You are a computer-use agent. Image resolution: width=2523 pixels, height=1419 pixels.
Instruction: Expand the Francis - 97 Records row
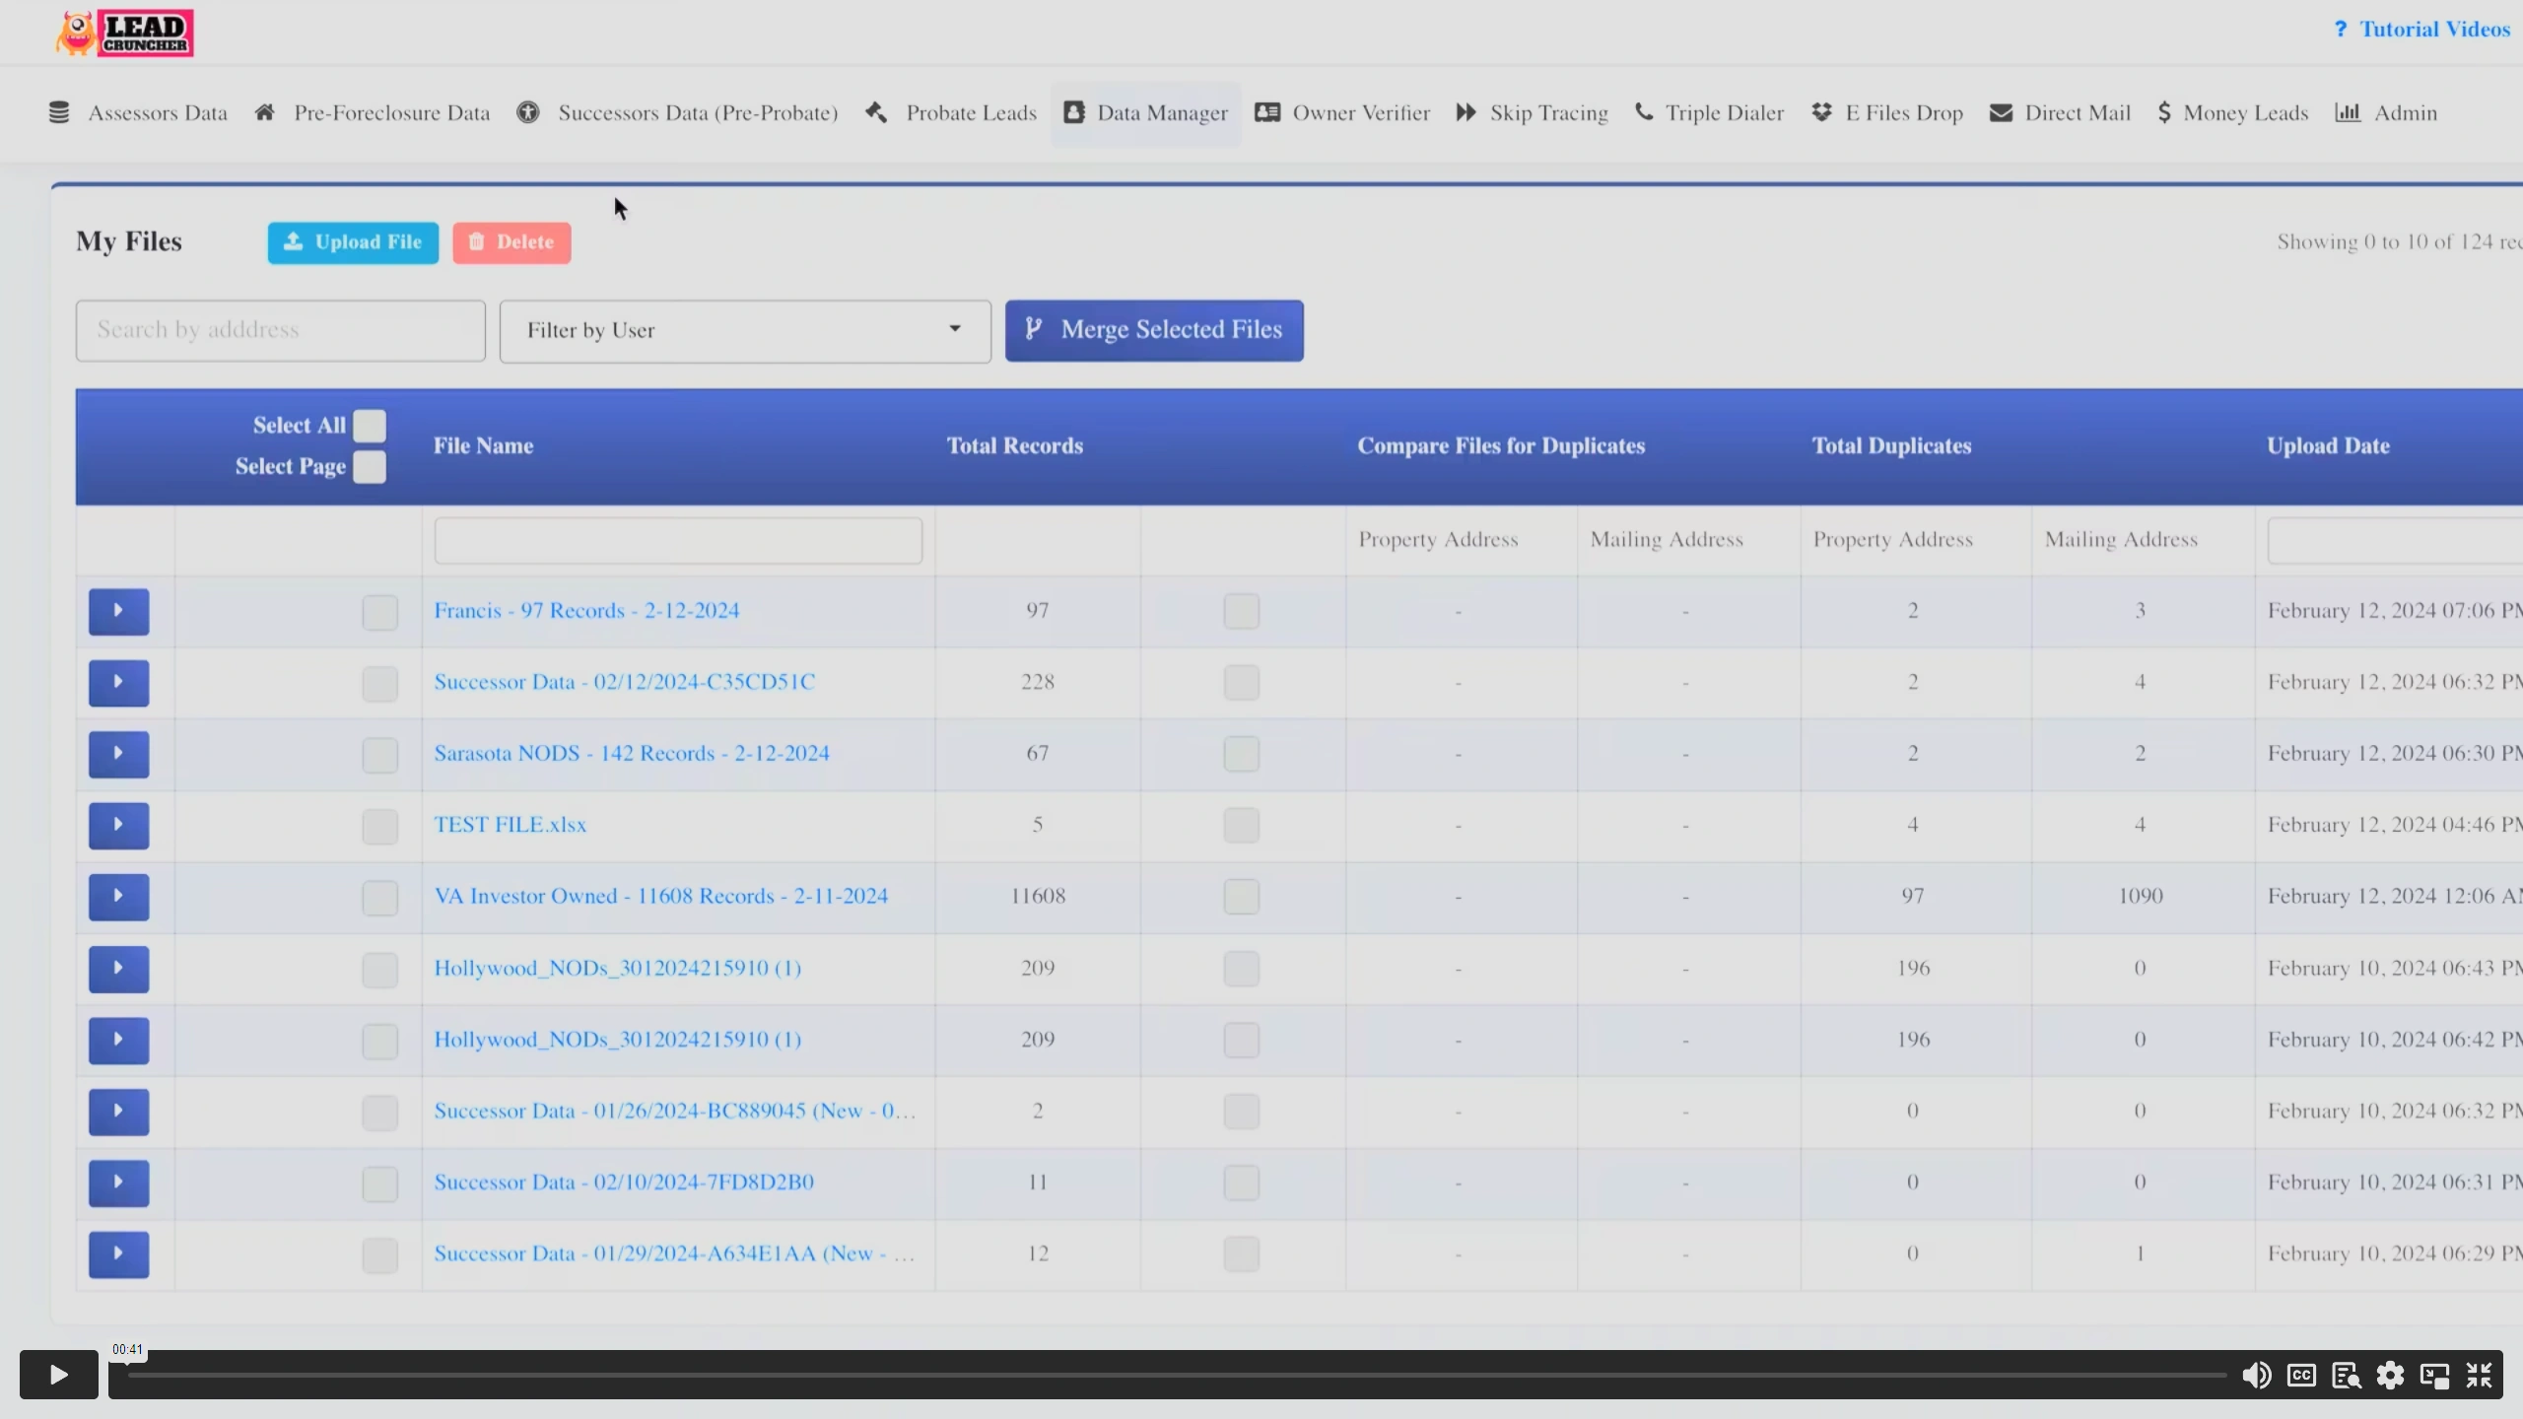(x=118, y=611)
